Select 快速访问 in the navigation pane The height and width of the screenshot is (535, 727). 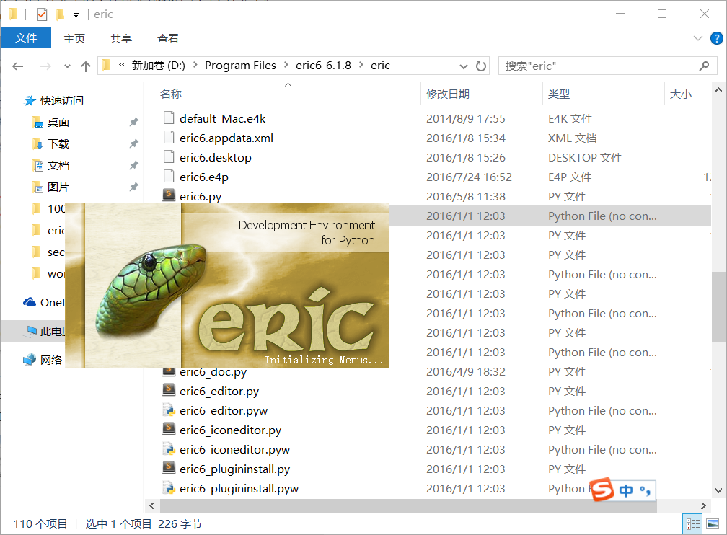pos(62,101)
